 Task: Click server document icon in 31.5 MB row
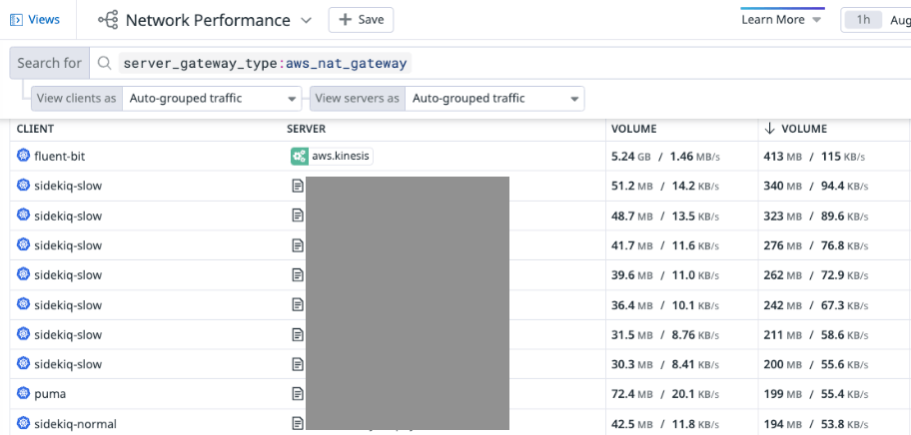pos(298,334)
